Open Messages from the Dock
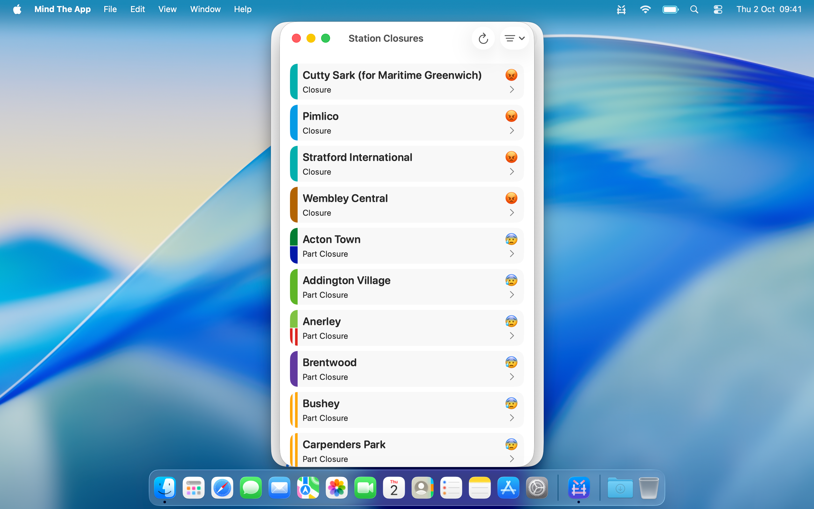 pos(251,487)
